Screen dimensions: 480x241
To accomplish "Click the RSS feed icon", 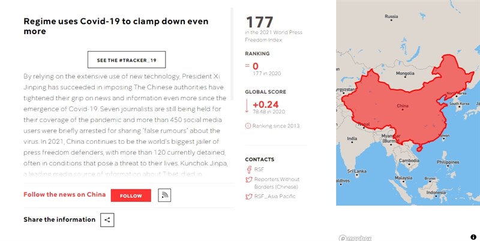I will 164,195.
